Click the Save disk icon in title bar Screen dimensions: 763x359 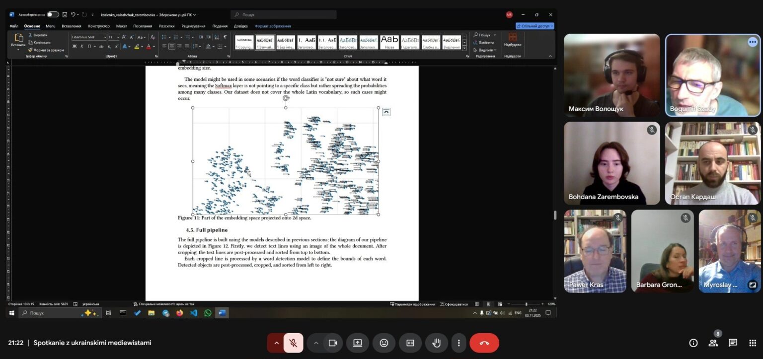tap(65, 14)
